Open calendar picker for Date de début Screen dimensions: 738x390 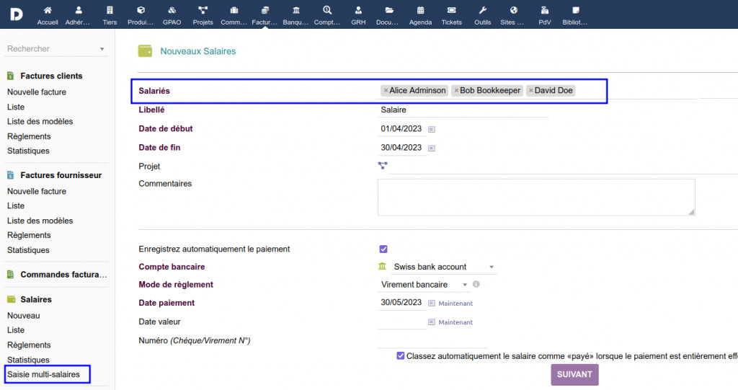(432, 129)
